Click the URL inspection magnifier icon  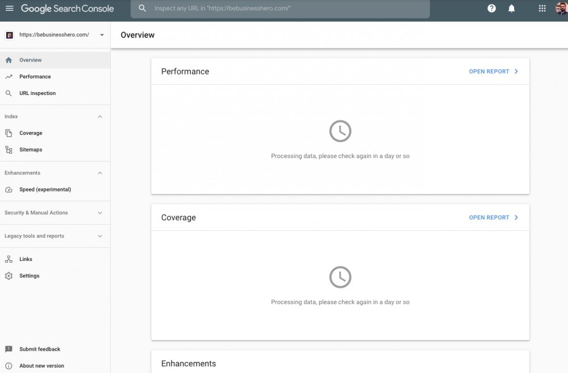[9, 93]
